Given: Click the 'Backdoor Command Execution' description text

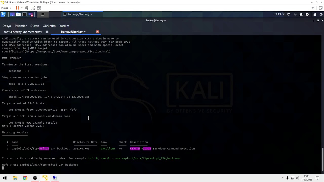Looking at the screenshot, I should [x=174, y=149].
